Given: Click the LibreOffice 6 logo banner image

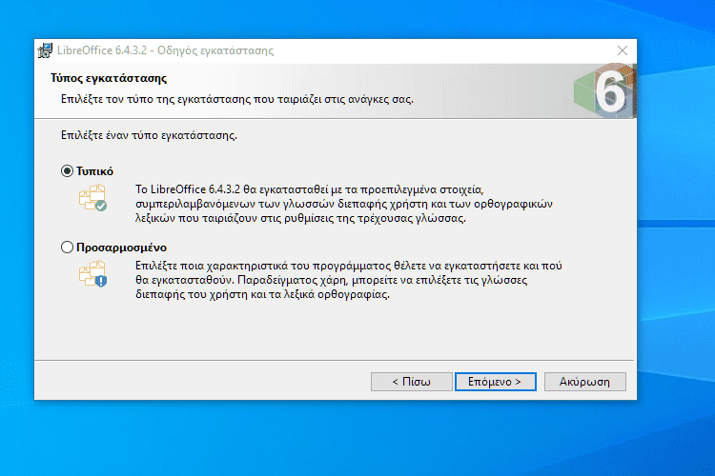Looking at the screenshot, I should tap(604, 90).
